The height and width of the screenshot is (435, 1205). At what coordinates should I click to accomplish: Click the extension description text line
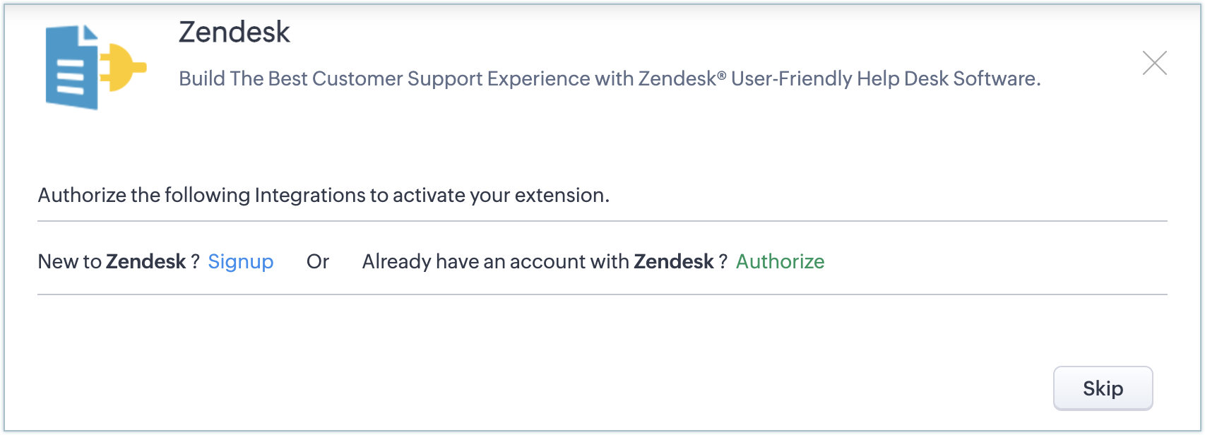point(609,78)
